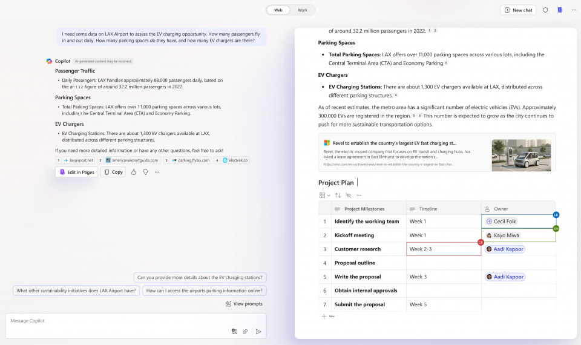Click the thumbs up icon on Copilot's response
Screen dimensions: 581x345
tap(133, 172)
